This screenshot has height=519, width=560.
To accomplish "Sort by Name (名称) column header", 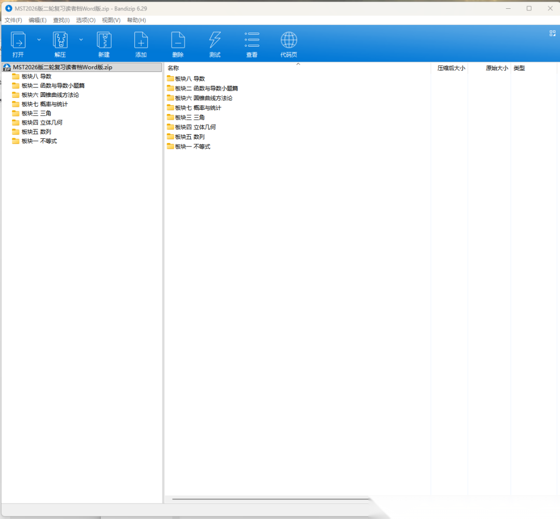I will [x=173, y=68].
